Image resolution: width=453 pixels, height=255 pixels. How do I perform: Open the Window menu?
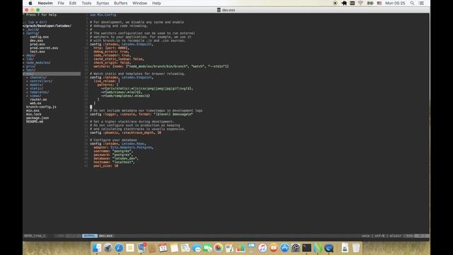point(139,3)
